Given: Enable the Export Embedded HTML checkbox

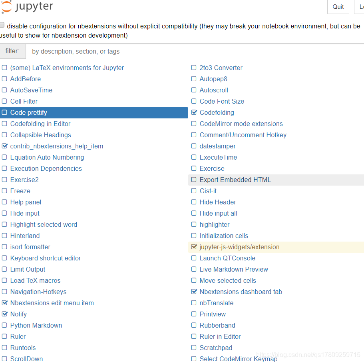Looking at the screenshot, I should [194, 180].
